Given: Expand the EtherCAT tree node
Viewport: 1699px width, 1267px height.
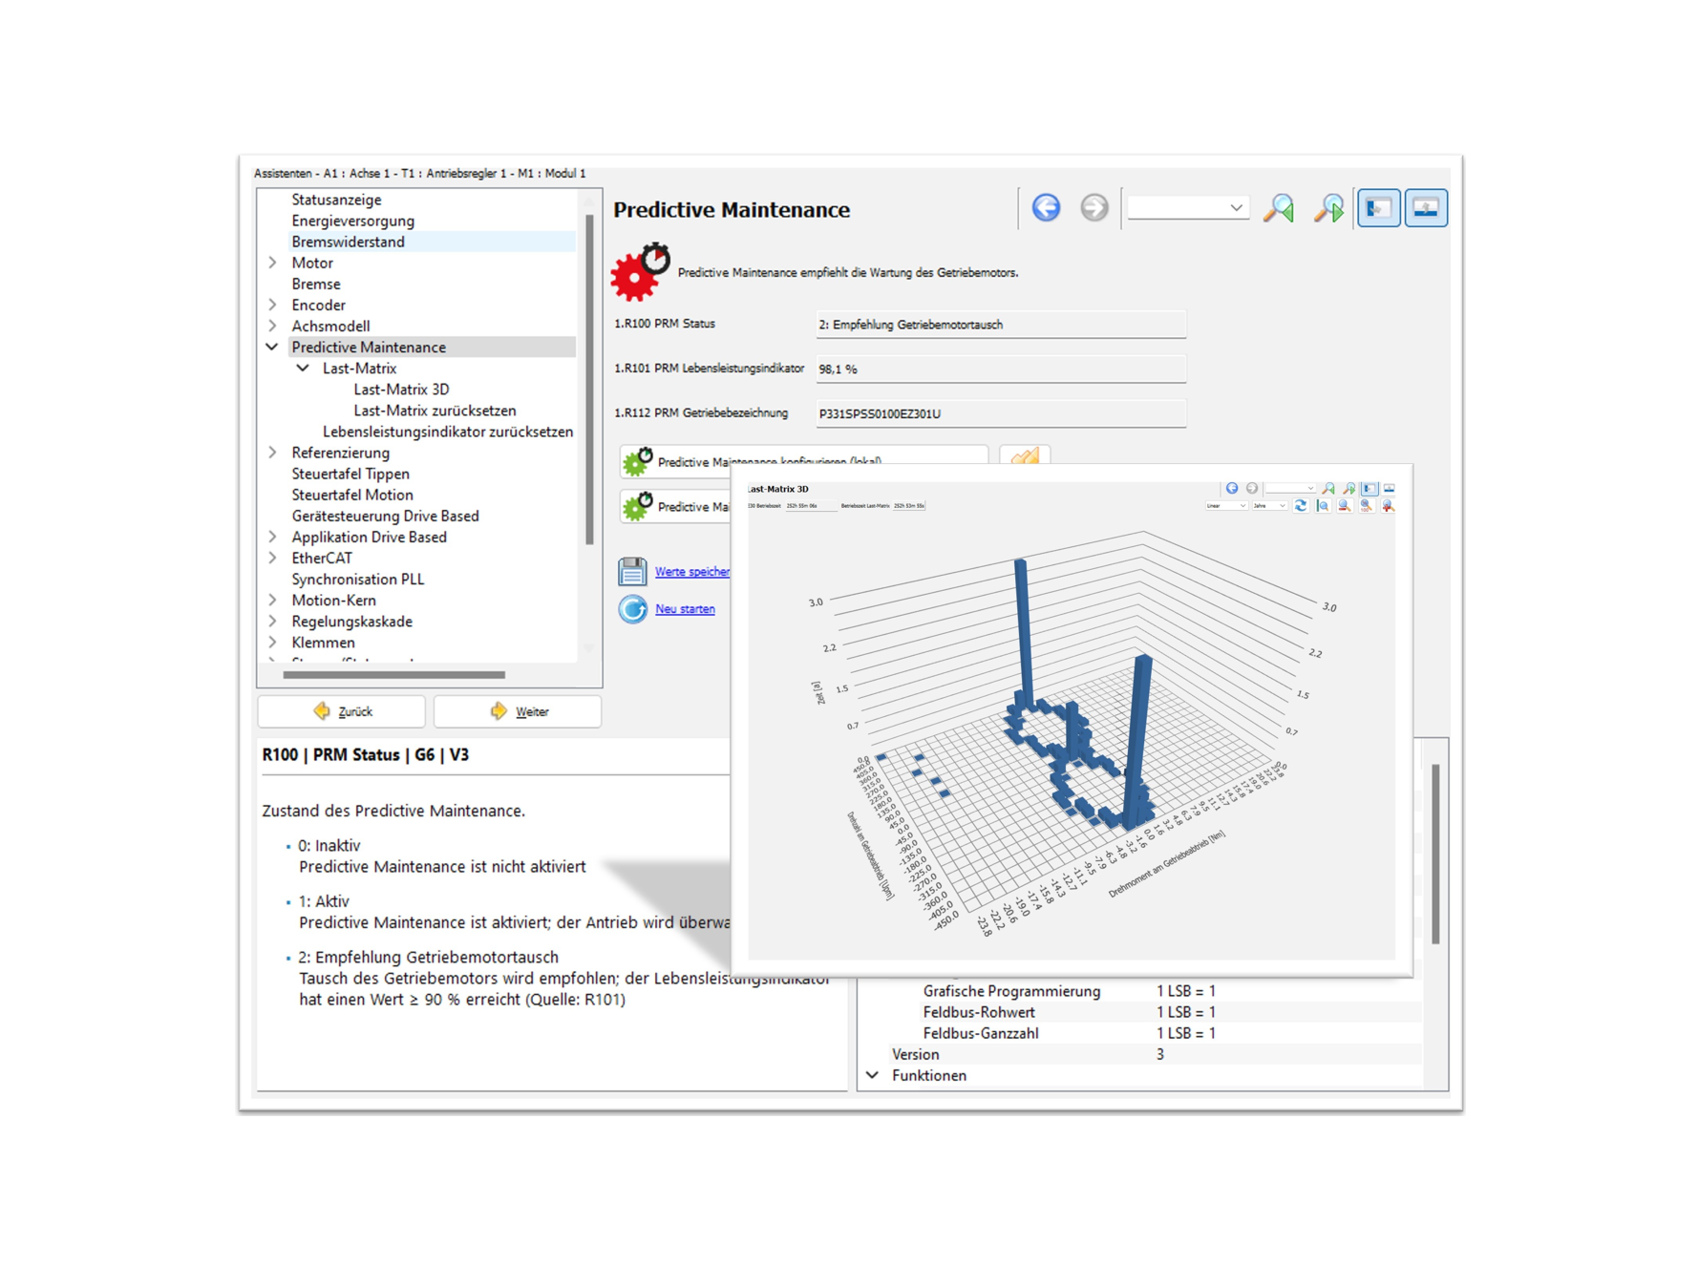Looking at the screenshot, I should [273, 558].
